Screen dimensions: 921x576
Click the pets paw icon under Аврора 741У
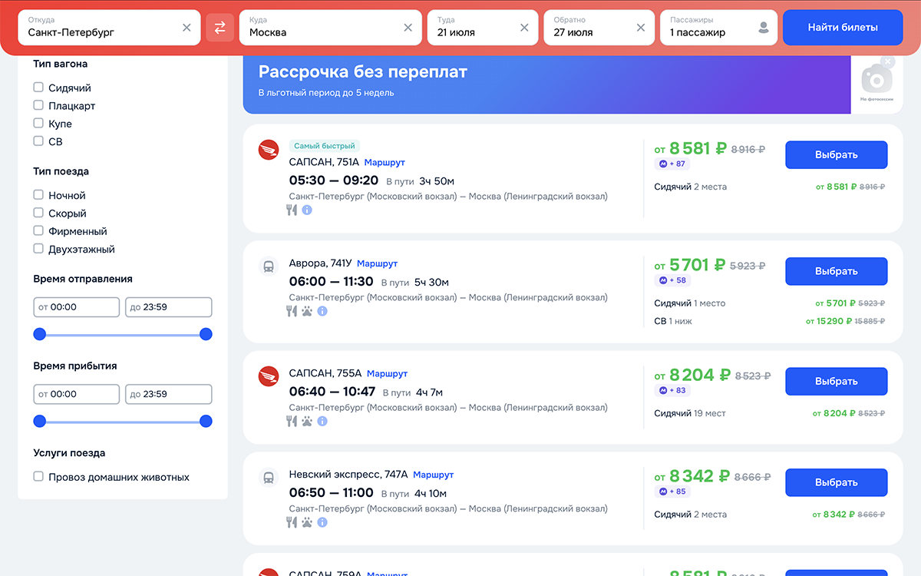coord(307,311)
